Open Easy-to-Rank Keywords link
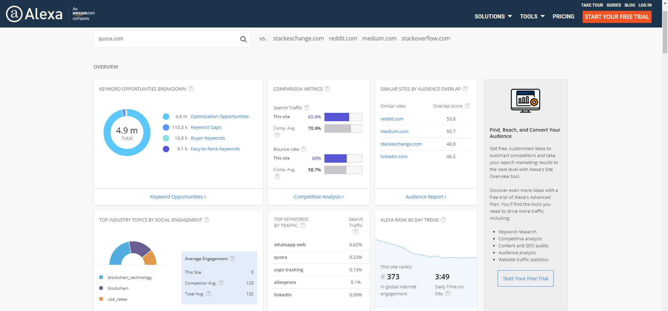The height and width of the screenshot is (311, 668). pyautogui.click(x=215, y=149)
